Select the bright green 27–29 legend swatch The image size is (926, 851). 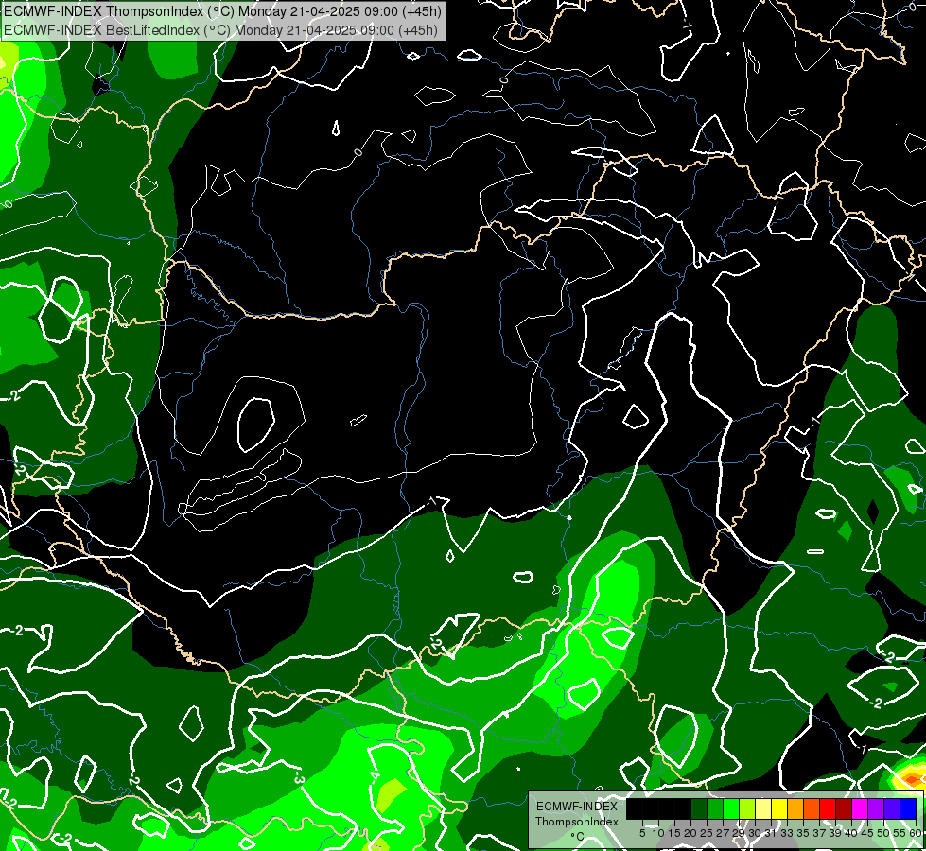click(731, 808)
